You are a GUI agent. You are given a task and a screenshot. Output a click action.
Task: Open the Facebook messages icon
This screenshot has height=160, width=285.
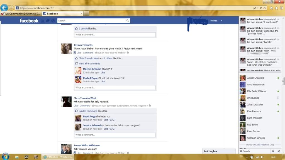[48, 21]
